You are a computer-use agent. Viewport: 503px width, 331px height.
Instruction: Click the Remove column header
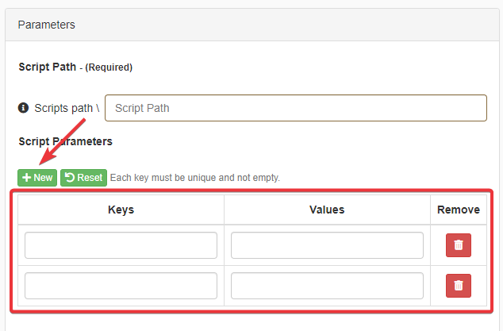459,210
